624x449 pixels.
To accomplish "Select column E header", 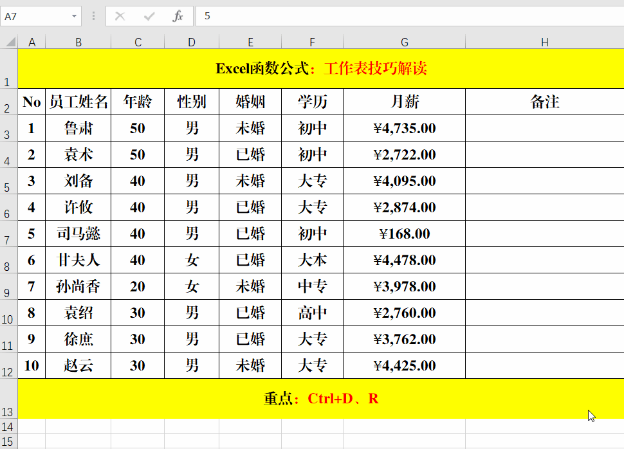I will click(250, 42).
